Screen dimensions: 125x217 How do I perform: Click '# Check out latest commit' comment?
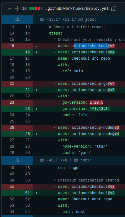(77, 27)
